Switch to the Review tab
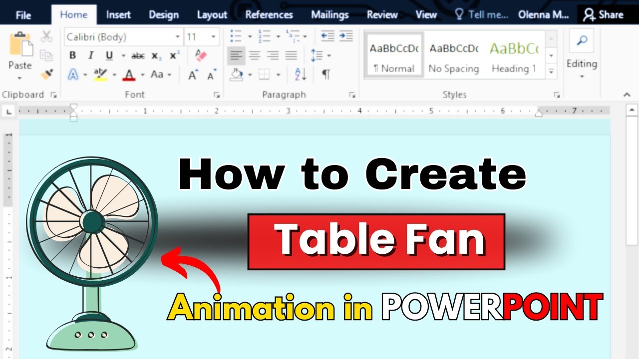Screen dimensions: 639x359 click(x=382, y=15)
